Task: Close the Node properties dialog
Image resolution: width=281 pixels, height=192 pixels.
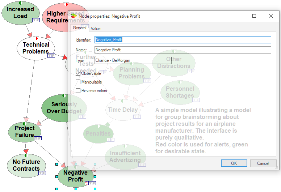Action: pos(271,16)
